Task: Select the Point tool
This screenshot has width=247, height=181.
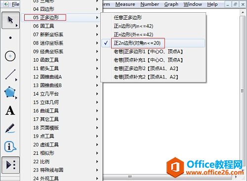Action: coord(10,38)
